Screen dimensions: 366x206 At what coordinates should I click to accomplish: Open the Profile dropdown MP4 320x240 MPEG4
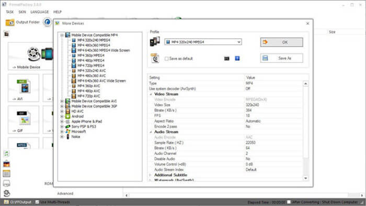click(203, 42)
